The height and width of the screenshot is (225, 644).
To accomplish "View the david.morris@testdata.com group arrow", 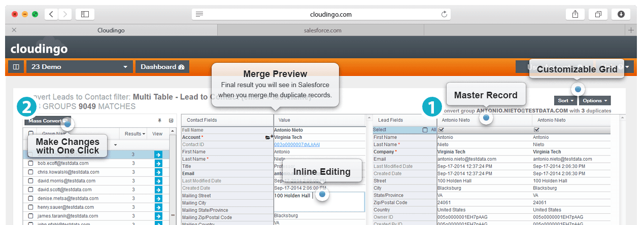I will point(158,180).
